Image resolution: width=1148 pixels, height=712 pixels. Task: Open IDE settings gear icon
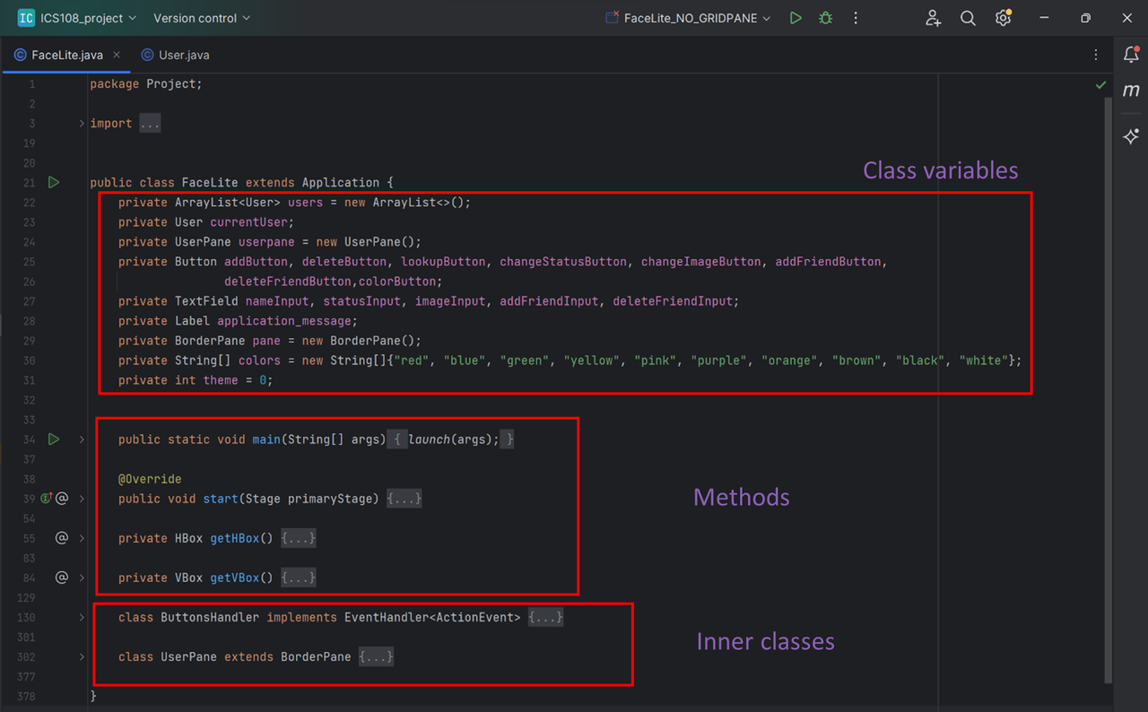(1003, 18)
